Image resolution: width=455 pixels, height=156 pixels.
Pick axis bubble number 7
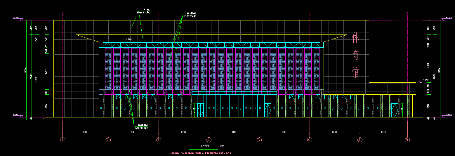(x=360, y=140)
